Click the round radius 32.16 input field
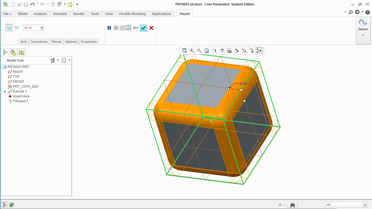The height and width of the screenshot is (209, 372). [32, 28]
